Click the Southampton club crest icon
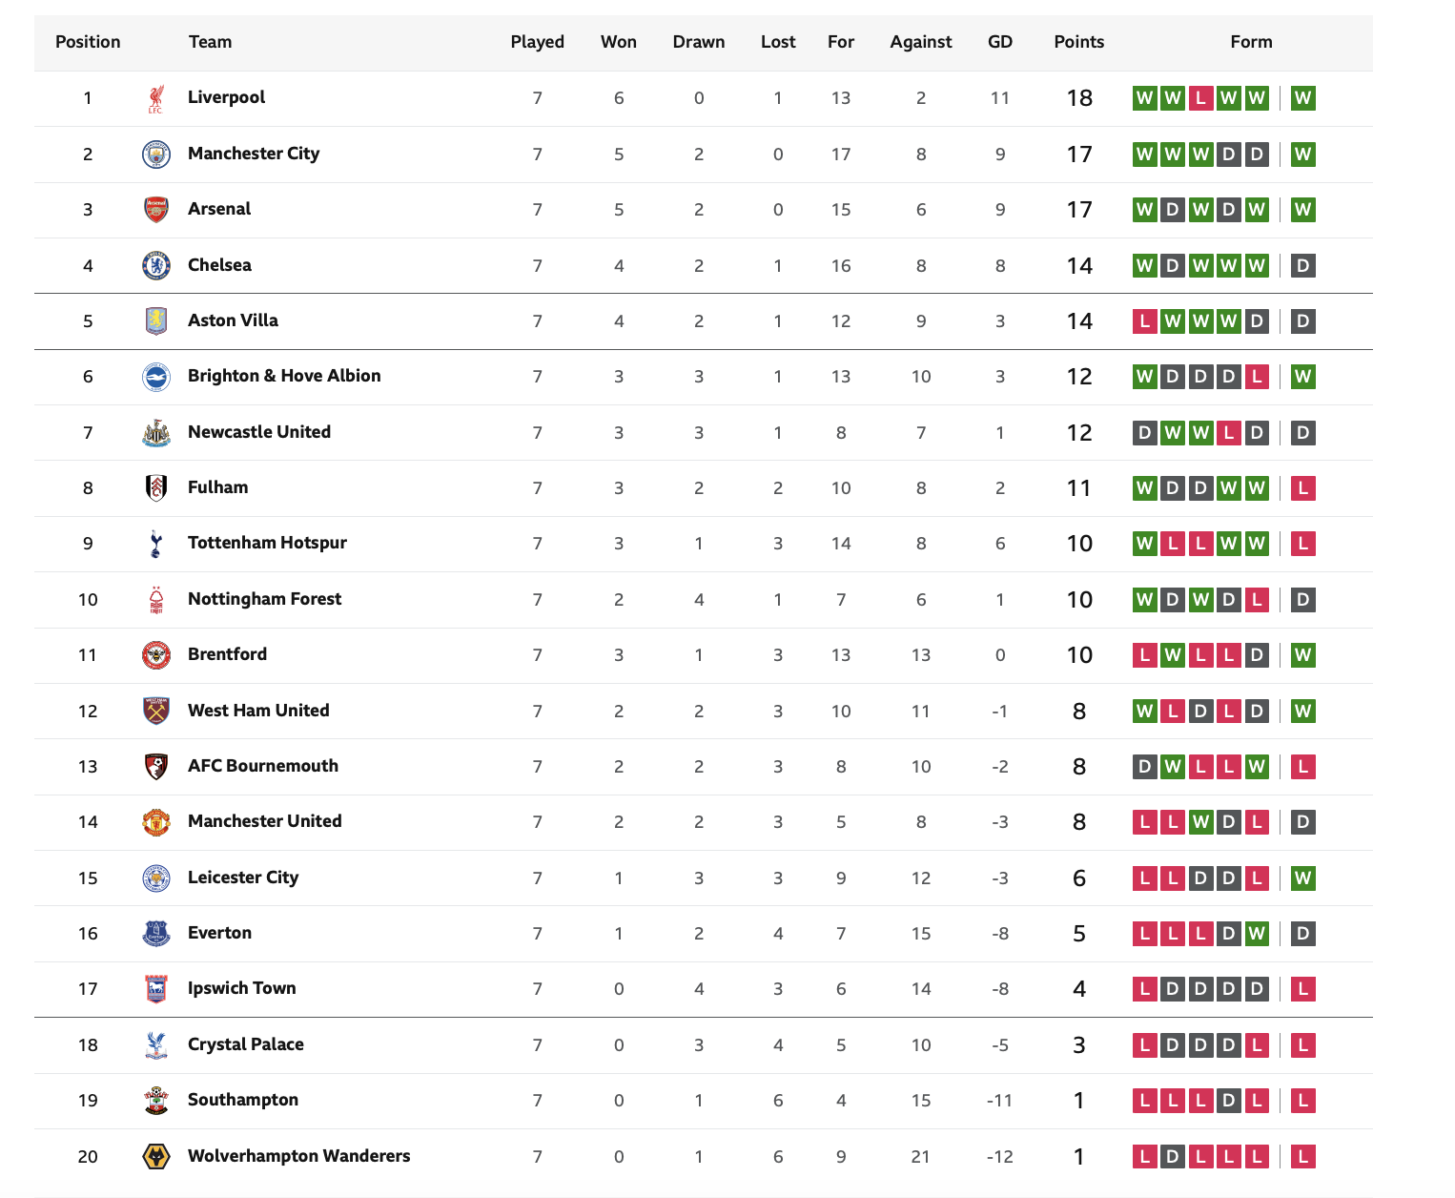This screenshot has height=1198, width=1455. click(x=156, y=1100)
